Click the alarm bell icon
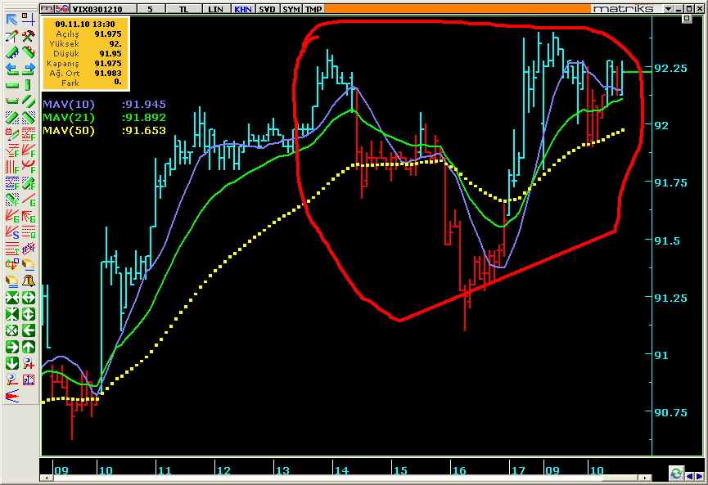The width and height of the screenshot is (708, 485). click(x=28, y=281)
